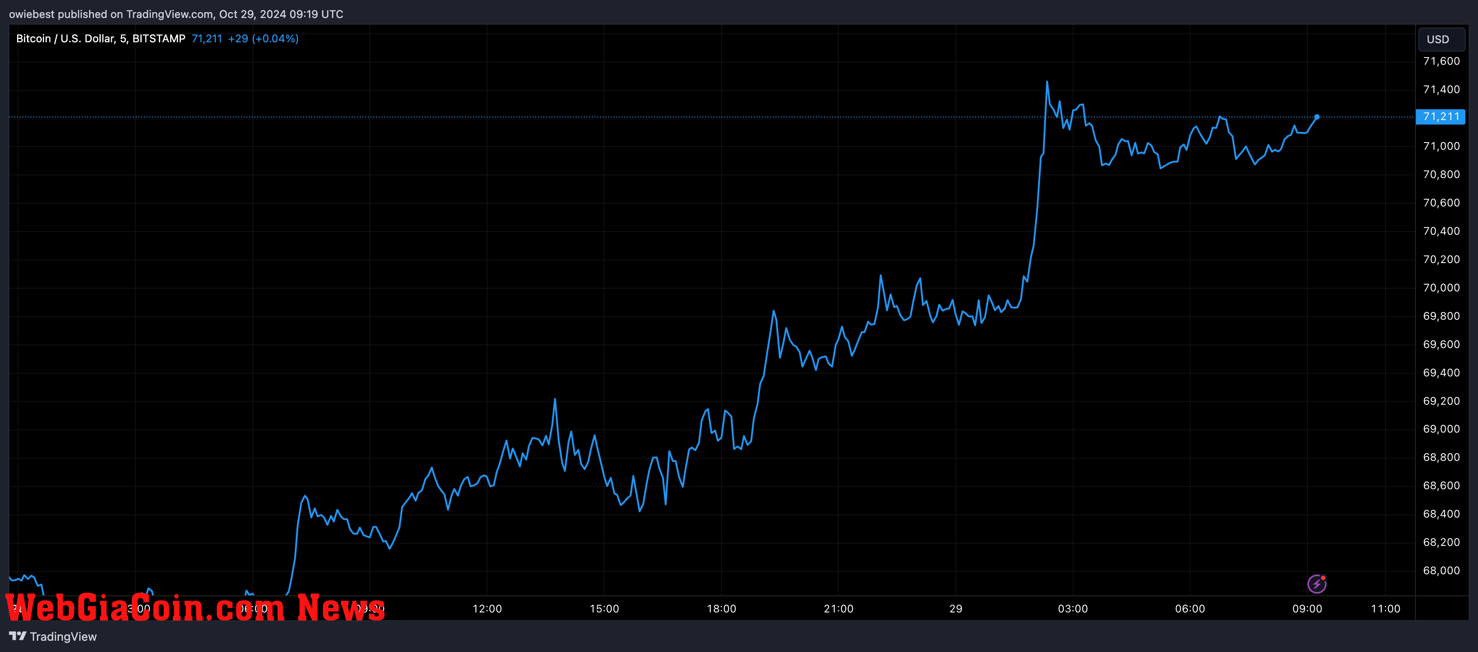
Task: Open the USD currency selector
Action: (x=1441, y=39)
